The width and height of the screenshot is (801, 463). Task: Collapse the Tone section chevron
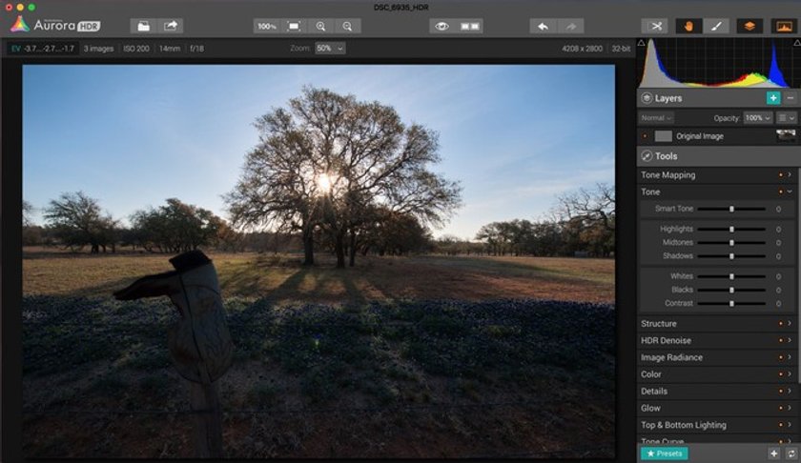click(x=790, y=191)
